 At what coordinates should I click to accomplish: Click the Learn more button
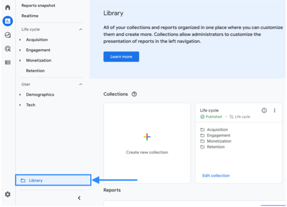121,57
